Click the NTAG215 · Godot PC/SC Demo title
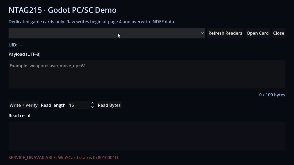 coord(63,10)
